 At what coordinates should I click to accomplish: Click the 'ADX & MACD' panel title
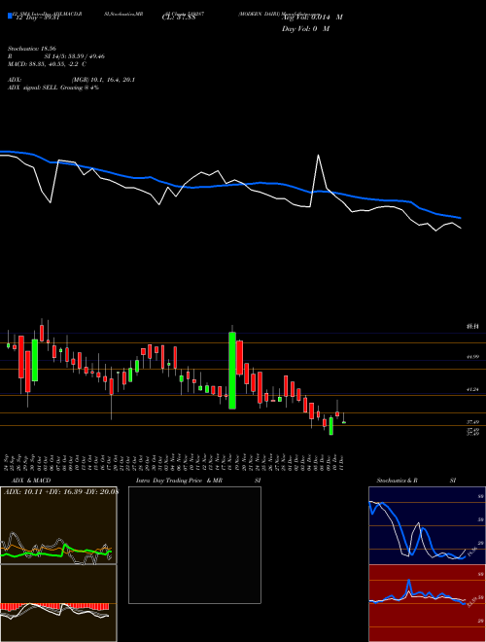pyautogui.click(x=31, y=481)
